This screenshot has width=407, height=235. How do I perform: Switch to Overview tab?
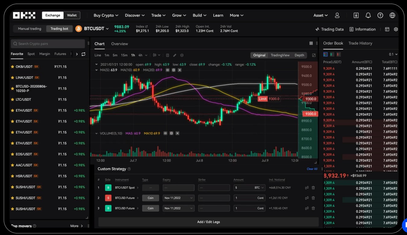(119, 44)
